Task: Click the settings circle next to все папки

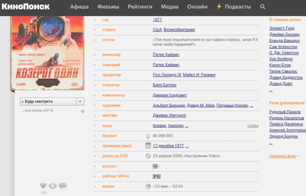Action: click(83, 111)
